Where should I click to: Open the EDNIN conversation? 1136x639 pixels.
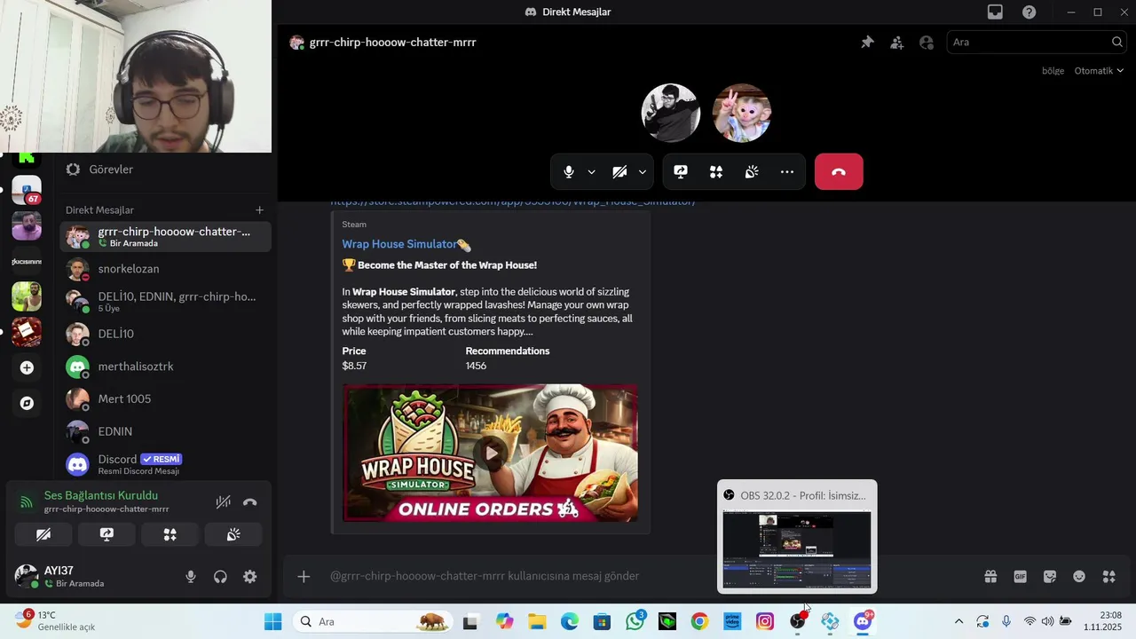click(x=165, y=431)
